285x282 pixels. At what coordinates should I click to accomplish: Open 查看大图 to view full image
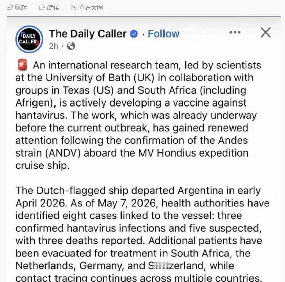point(91,8)
